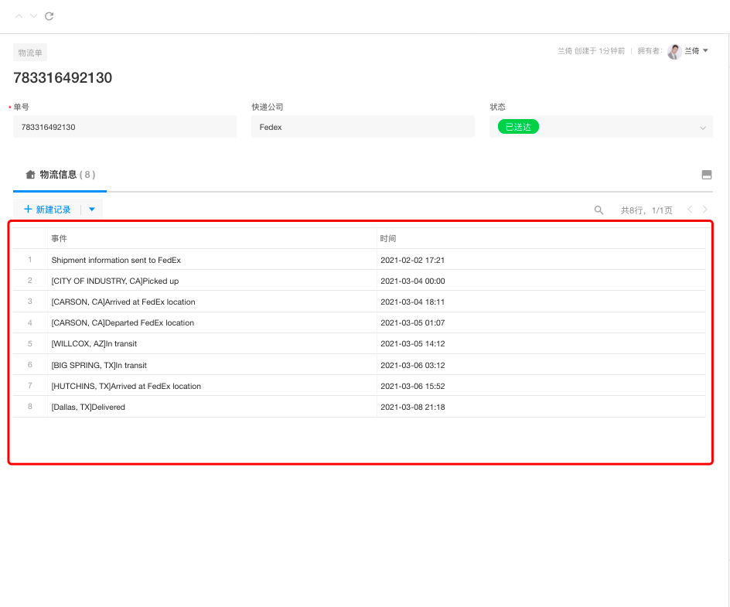This screenshot has height=607, width=730.
Task: Click the 时间 column header
Action: click(x=388, y=239)
